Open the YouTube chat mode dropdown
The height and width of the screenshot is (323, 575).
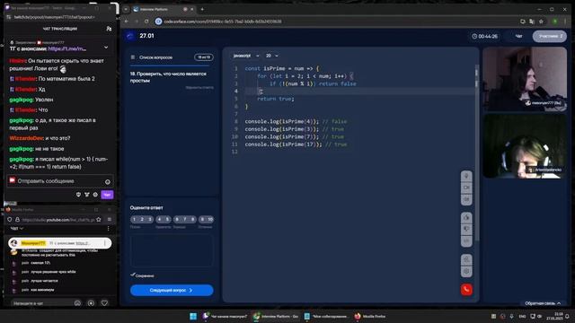click(x=17, y=229)
